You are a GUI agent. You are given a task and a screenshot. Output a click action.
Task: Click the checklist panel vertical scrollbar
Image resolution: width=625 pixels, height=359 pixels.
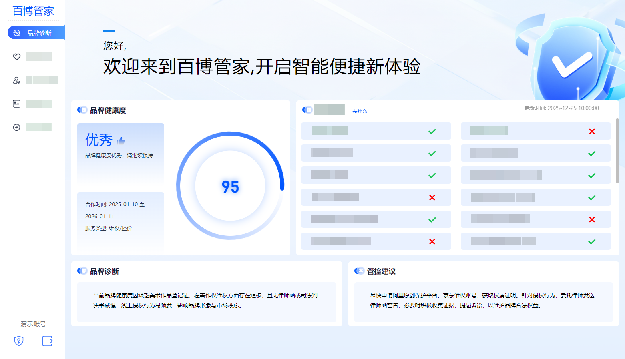point(617,150)
